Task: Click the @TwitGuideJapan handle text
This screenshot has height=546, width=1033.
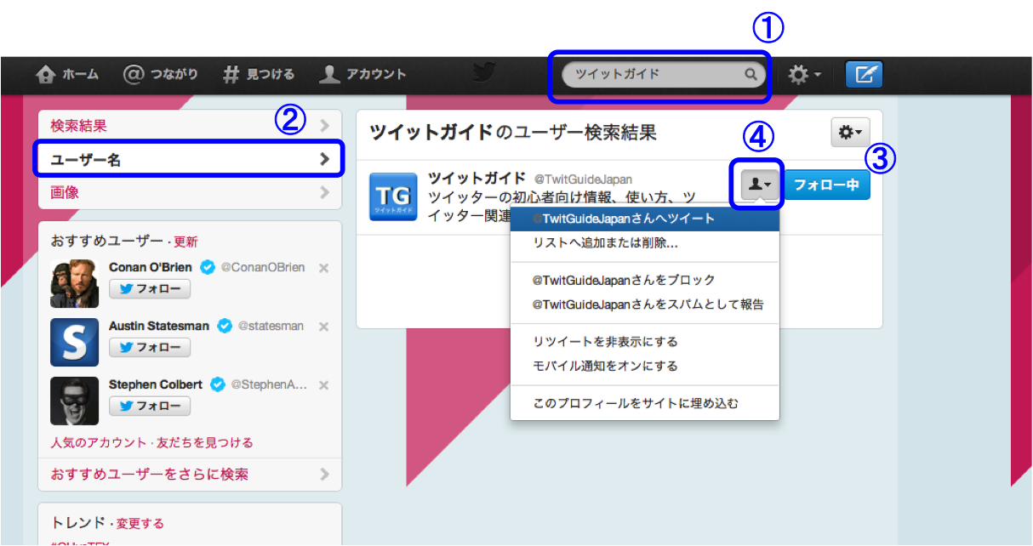Action: [584, 179]
